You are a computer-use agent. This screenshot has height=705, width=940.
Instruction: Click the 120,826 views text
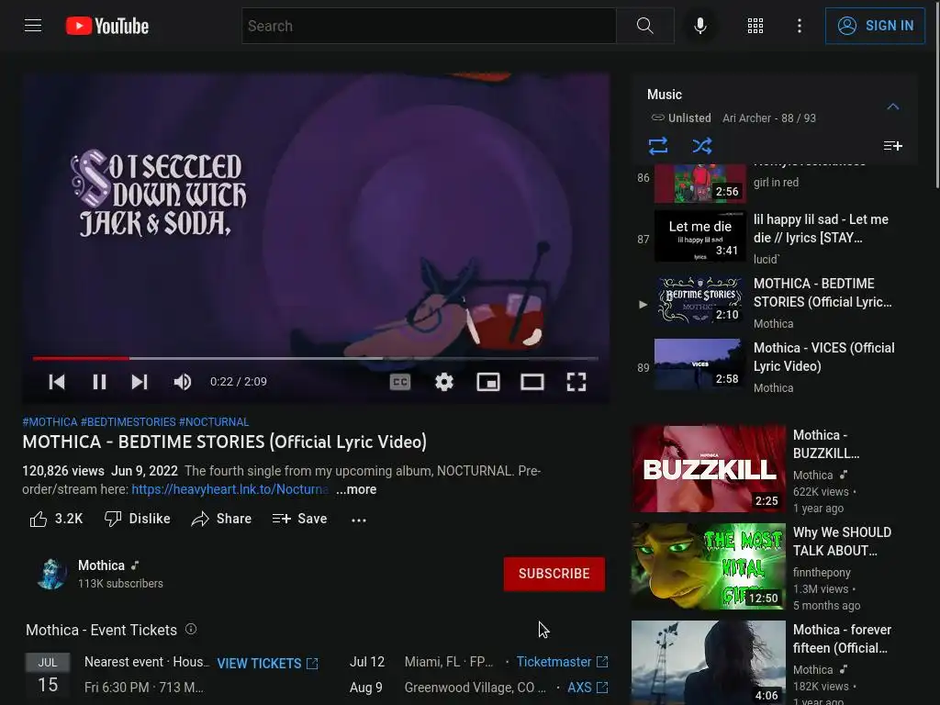pos(63,471)
